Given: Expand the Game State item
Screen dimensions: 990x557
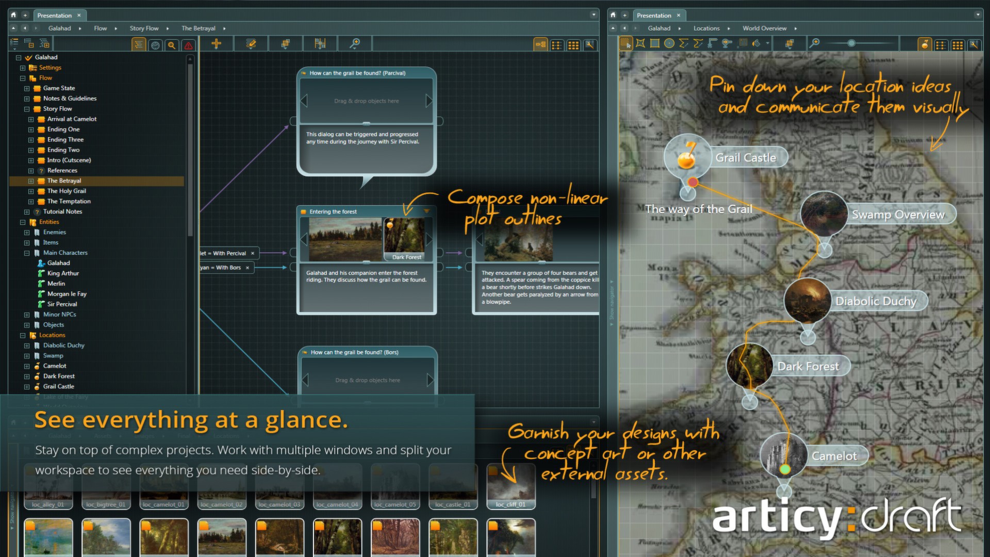Looking at the screenshot, I should pyautogui.click(x=27, y=89).
